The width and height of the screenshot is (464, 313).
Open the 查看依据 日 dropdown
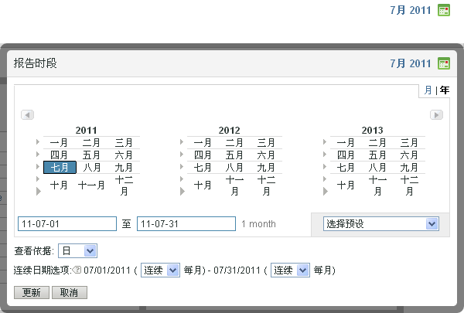point(77,251)
